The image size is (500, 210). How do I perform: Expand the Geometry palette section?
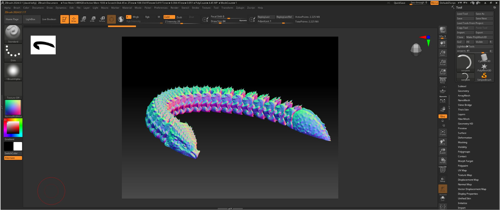(x=463, y=91)
